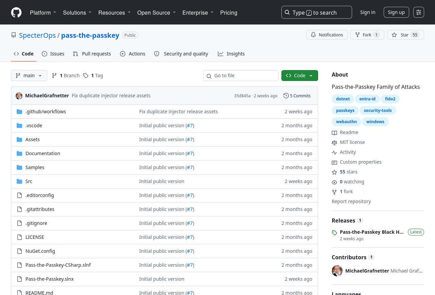
Task: Open the Samples folder
Action: tap(35, 167)
